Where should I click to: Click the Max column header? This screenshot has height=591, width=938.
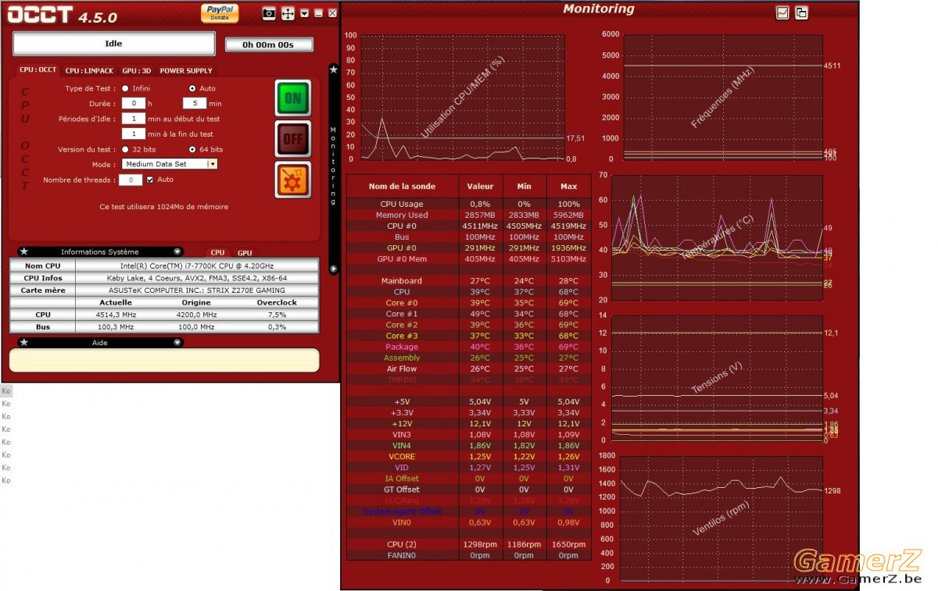tap(568, 186)
